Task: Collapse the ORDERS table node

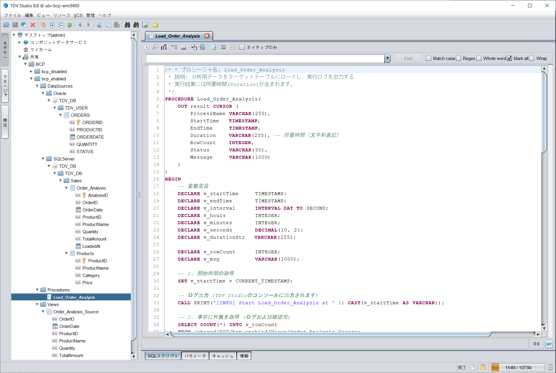Action: tap(61, 115)
